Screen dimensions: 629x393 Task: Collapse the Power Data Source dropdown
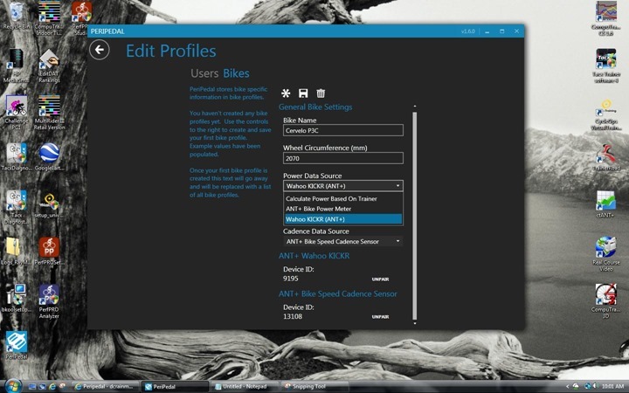[x=343, y=186]
